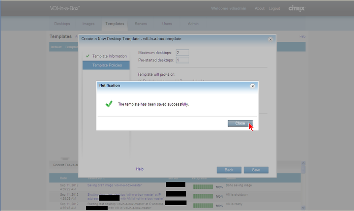Screen dimensions: 354x211
Task: Open the Admin tab
Action: [x=193, y=24]
